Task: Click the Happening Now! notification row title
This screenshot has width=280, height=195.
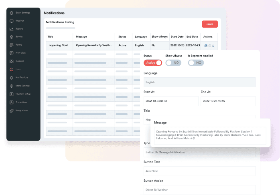Action: click(57, 45)
